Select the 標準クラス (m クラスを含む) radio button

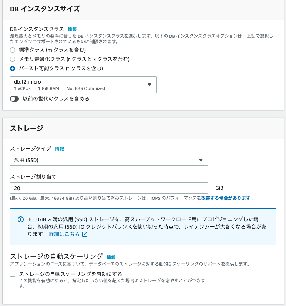pyautogui.click(x=13, y=50)
